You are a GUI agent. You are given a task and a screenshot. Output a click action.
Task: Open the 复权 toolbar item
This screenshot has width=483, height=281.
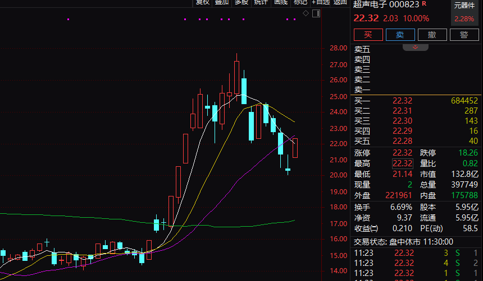point(202,2)
